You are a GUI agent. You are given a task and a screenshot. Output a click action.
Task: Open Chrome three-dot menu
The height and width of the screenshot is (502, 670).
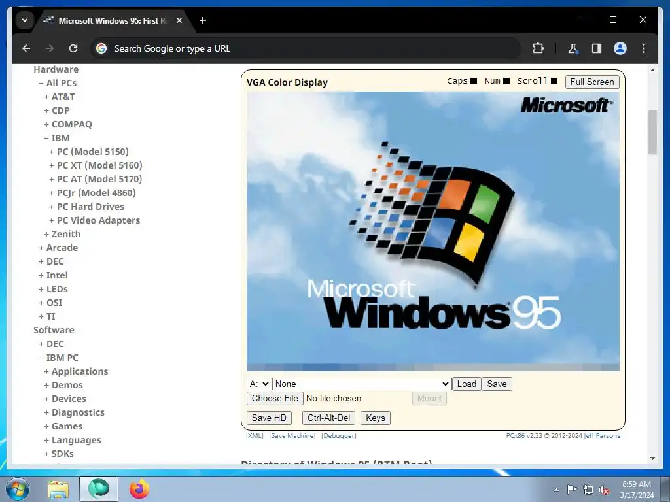click(644, 48)
